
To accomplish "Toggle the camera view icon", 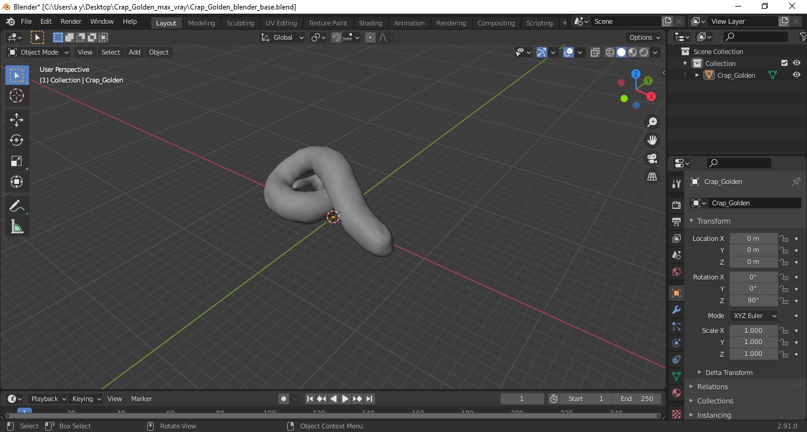I will [x=652, y=158].
